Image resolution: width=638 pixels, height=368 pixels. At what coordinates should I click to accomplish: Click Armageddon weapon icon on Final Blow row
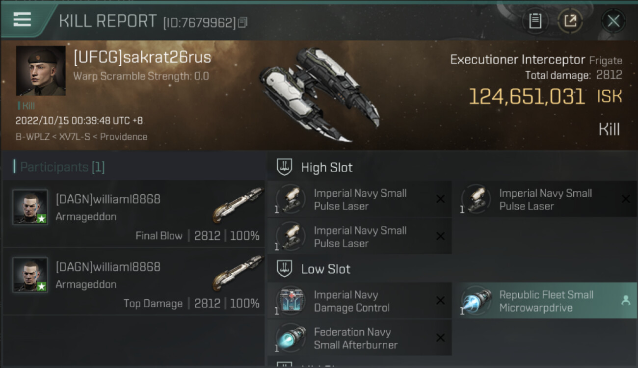[x=238, y=205]
